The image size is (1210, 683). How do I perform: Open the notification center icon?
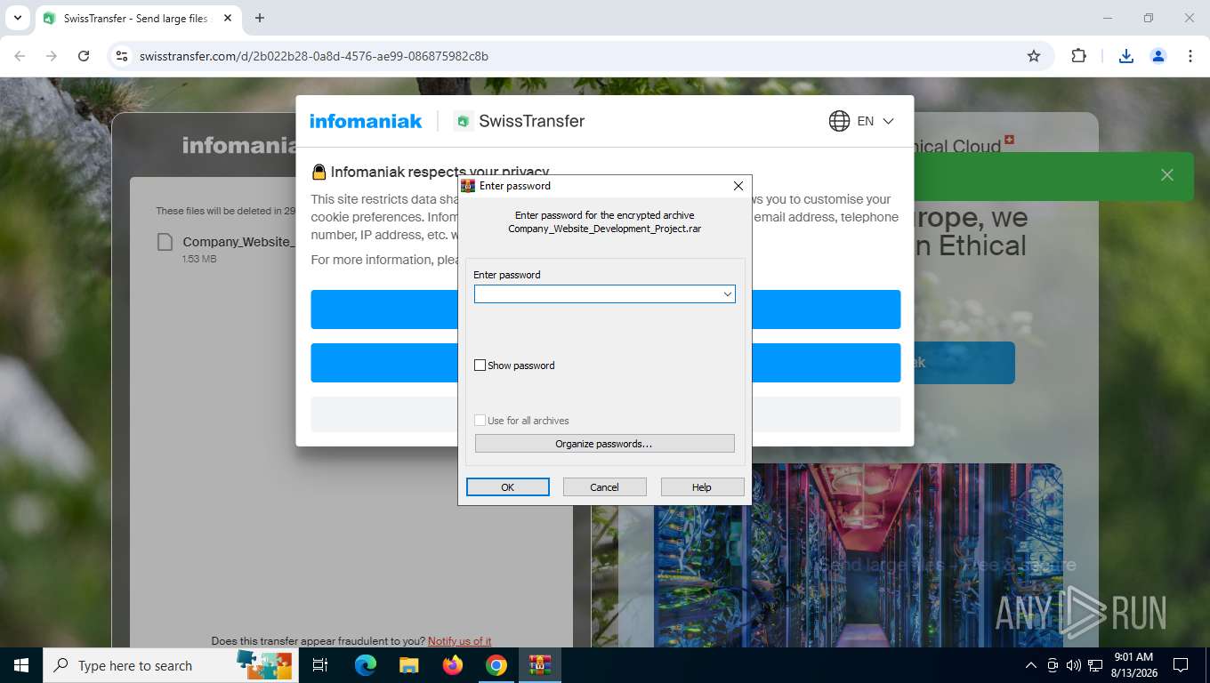click(1181, 665)
